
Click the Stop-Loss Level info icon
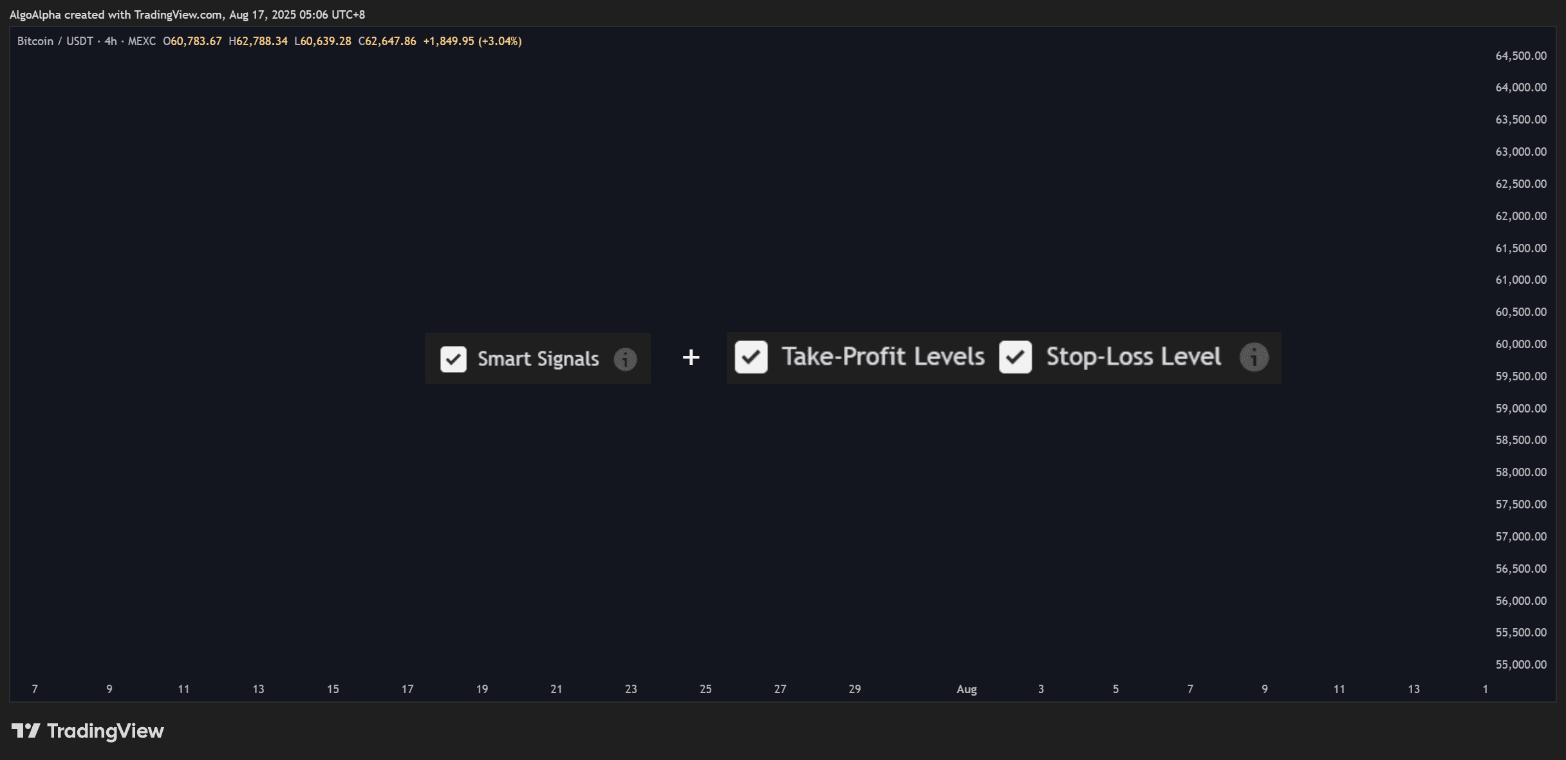click(x=1254, y=357)
